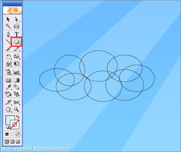Reset to default fill and stroke
Image resolution: width=181 pixels, height=152 pixels.
(8, 127)
